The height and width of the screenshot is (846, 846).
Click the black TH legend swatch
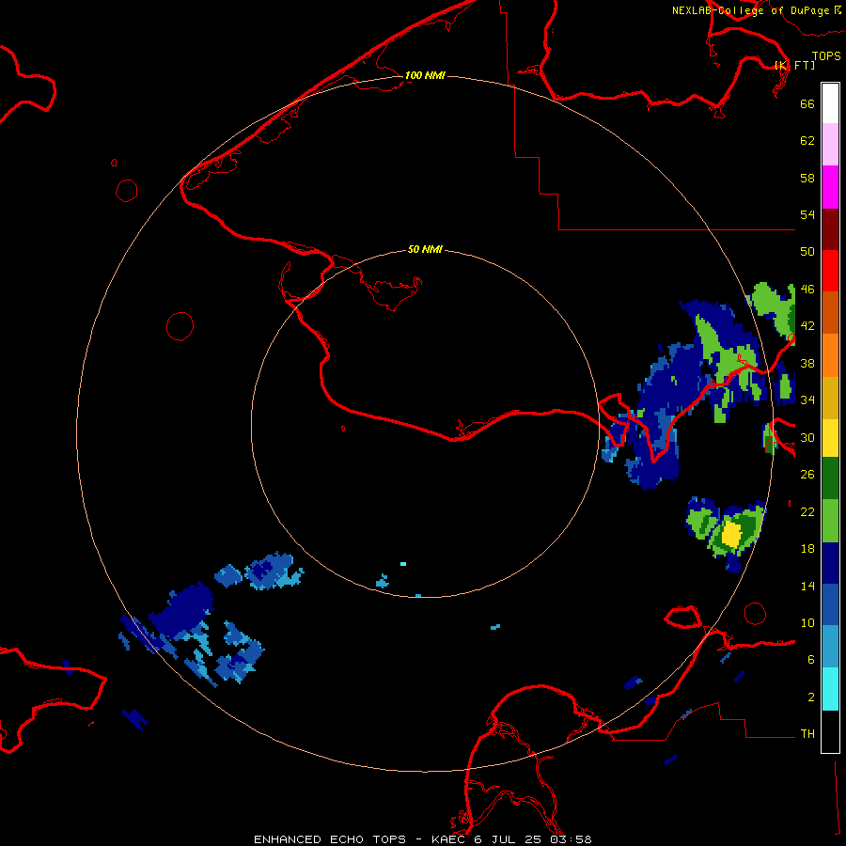(830, 731)
